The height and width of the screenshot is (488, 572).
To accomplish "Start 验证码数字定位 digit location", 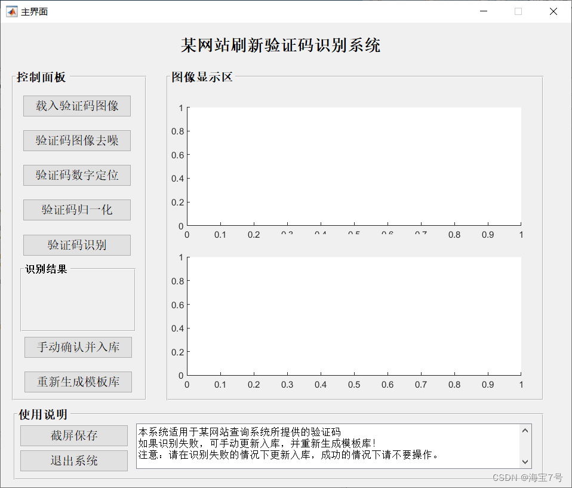I will coord(77,175).
